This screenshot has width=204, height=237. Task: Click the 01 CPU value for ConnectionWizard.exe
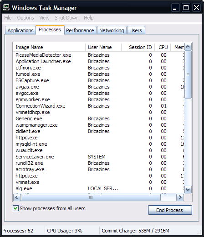pyautogui.click(x=163, y=106)
